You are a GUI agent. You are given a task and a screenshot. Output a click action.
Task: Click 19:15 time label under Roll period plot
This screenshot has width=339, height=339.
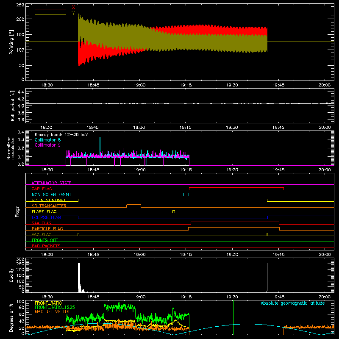186,128
